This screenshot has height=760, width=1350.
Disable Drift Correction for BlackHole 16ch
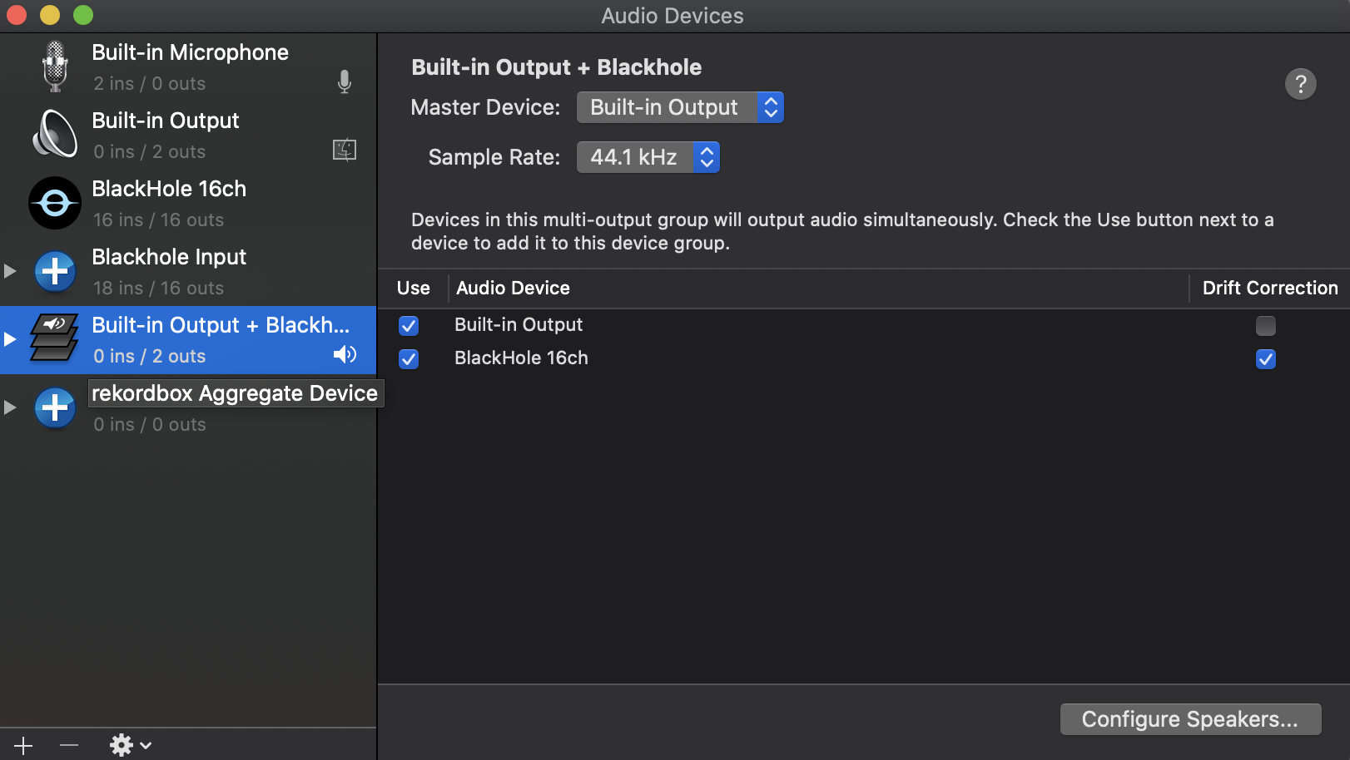(1266, 359)
